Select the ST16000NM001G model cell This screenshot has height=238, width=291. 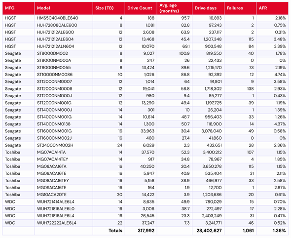[64, 131]
